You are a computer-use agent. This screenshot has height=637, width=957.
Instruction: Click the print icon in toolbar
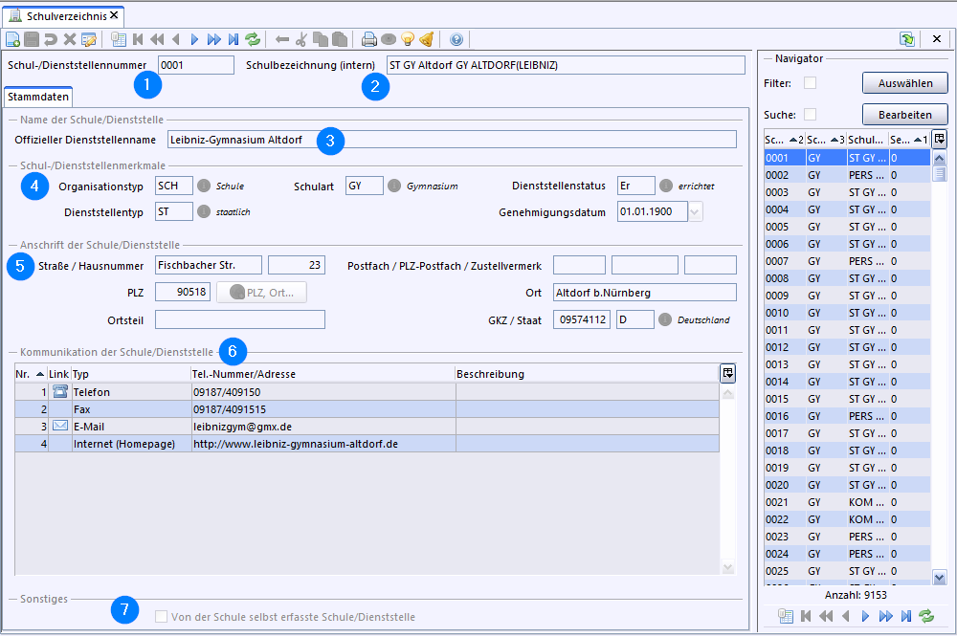pos(369,39)
